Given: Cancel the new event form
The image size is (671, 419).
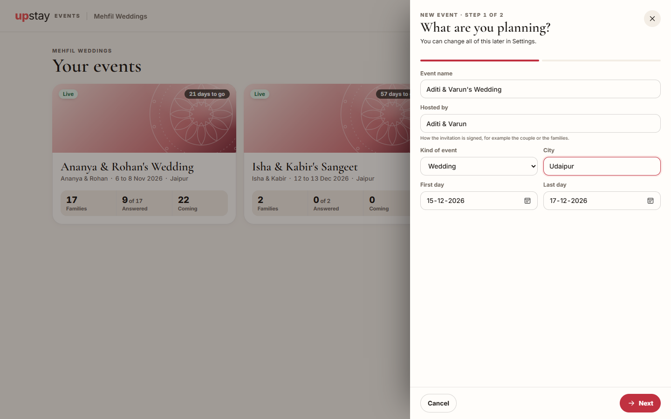Looking at the screenshot, I should [x=438, y=403].
